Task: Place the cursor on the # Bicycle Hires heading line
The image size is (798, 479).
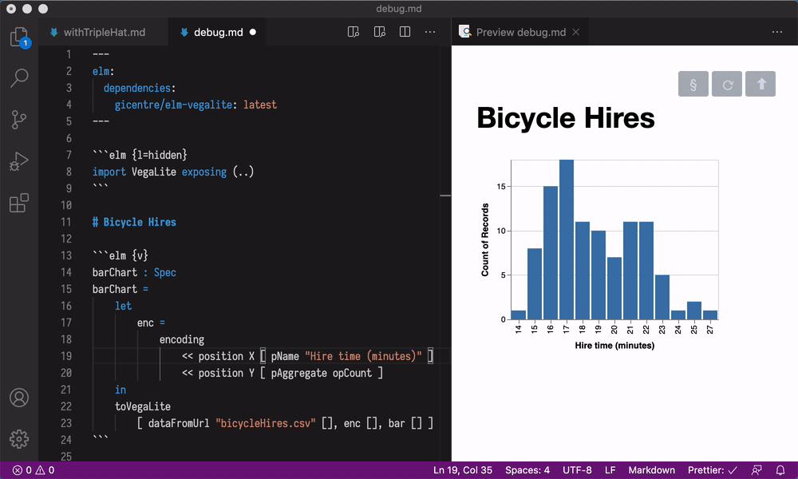Action: coord(134,222)
